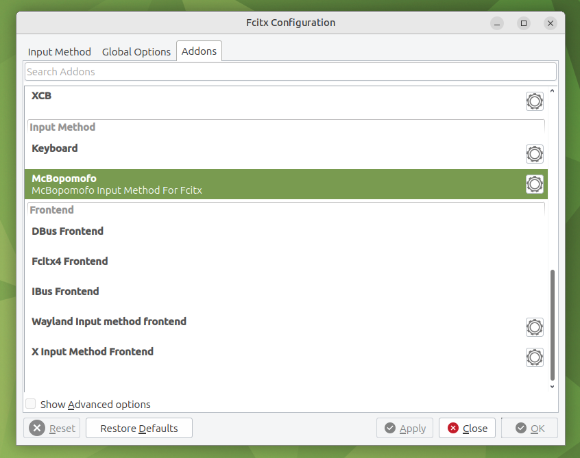The image size is (580, 458).
Task: Configure Wayland Input method frontend gear
Action: [x=535, y=327]
